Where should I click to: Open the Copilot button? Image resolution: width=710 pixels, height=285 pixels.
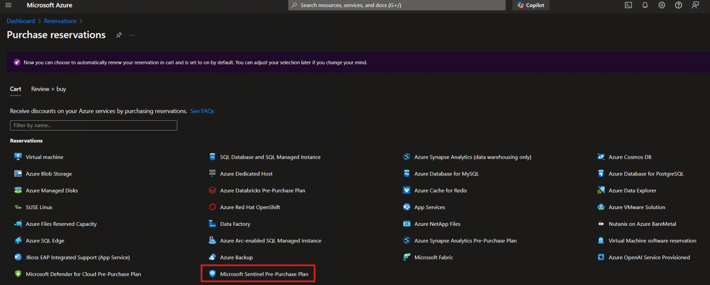pos(531,5)
